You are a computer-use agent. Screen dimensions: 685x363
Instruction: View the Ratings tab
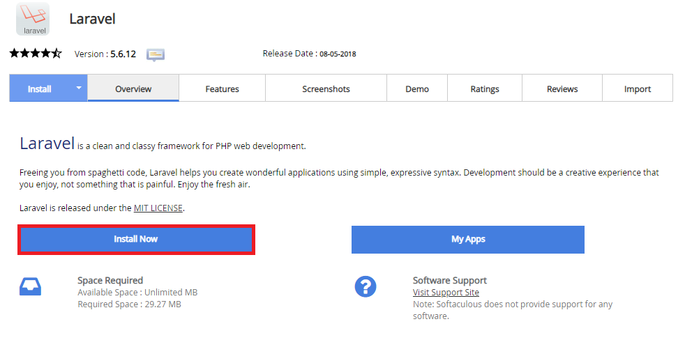click(x=485, y=89)
